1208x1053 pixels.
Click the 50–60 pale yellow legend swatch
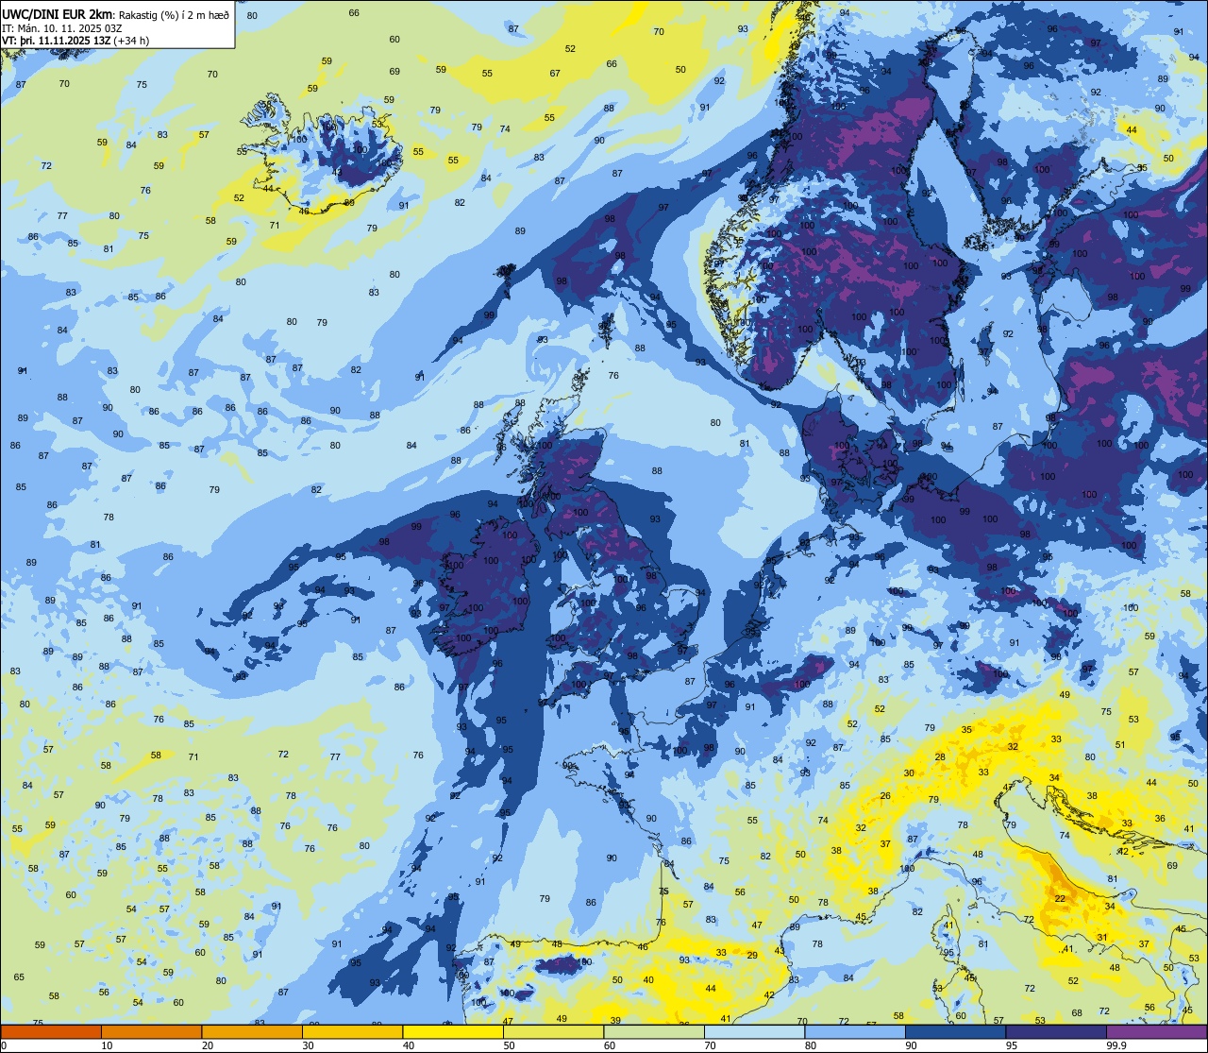click(x=553, y=1031)
